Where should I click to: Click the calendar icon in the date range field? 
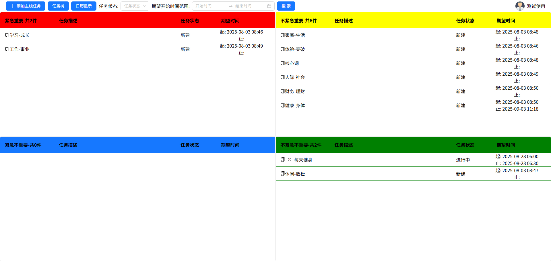click(x=269, y=6)
